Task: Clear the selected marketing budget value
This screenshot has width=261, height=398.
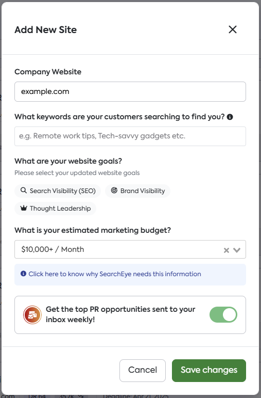Action: 227,250
